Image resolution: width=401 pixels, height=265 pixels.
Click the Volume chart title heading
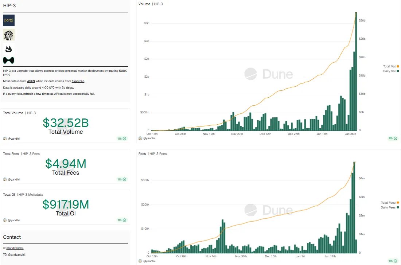pos(144,4)
